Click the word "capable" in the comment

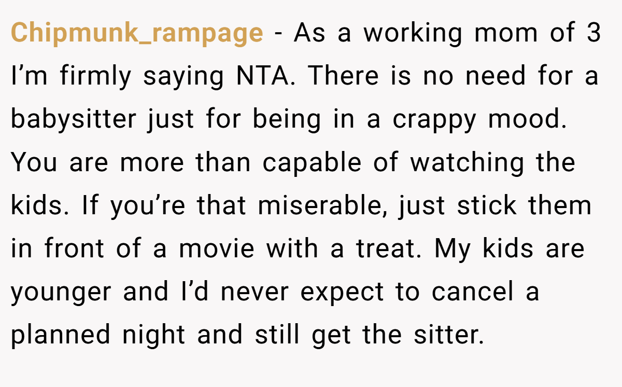pos(314,163)
